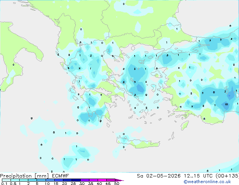Click the '45' legend scale label

pos(108,183)
